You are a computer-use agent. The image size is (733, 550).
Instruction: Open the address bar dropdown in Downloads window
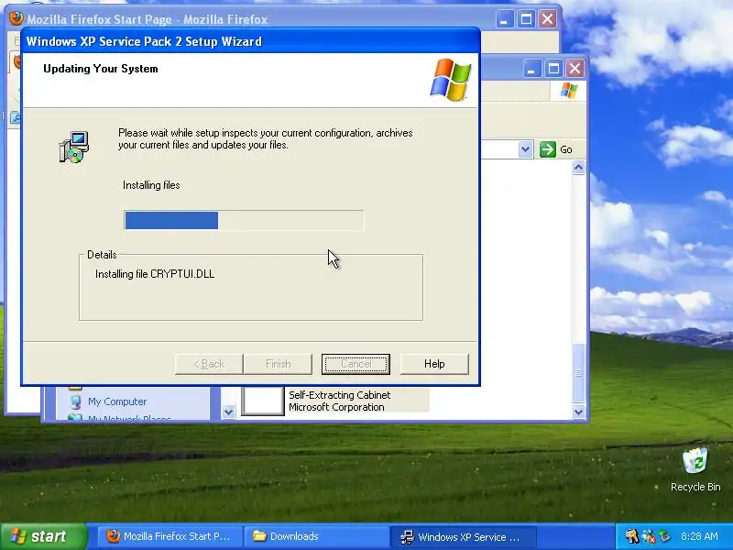click(x=525, y=149)
